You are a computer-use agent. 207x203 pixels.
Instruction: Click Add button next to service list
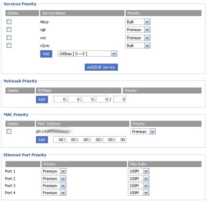click(46, 54)
